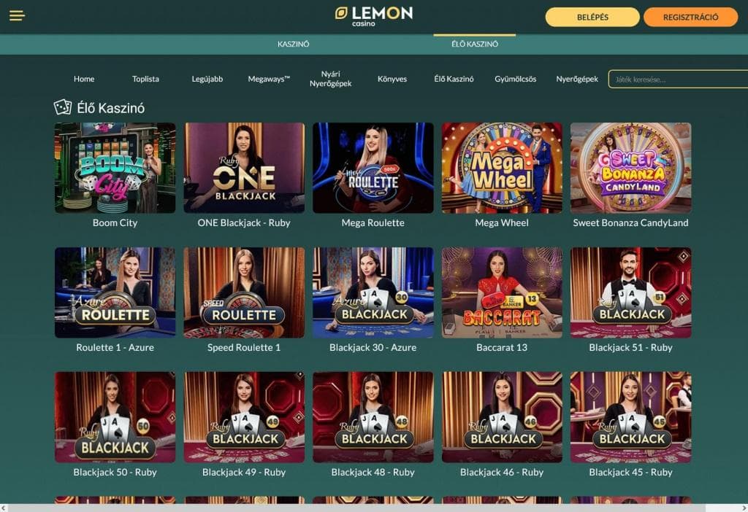Focus the Játék keresése search field
The width and height of the screenshot is (748, 512).
click(678, 79)
